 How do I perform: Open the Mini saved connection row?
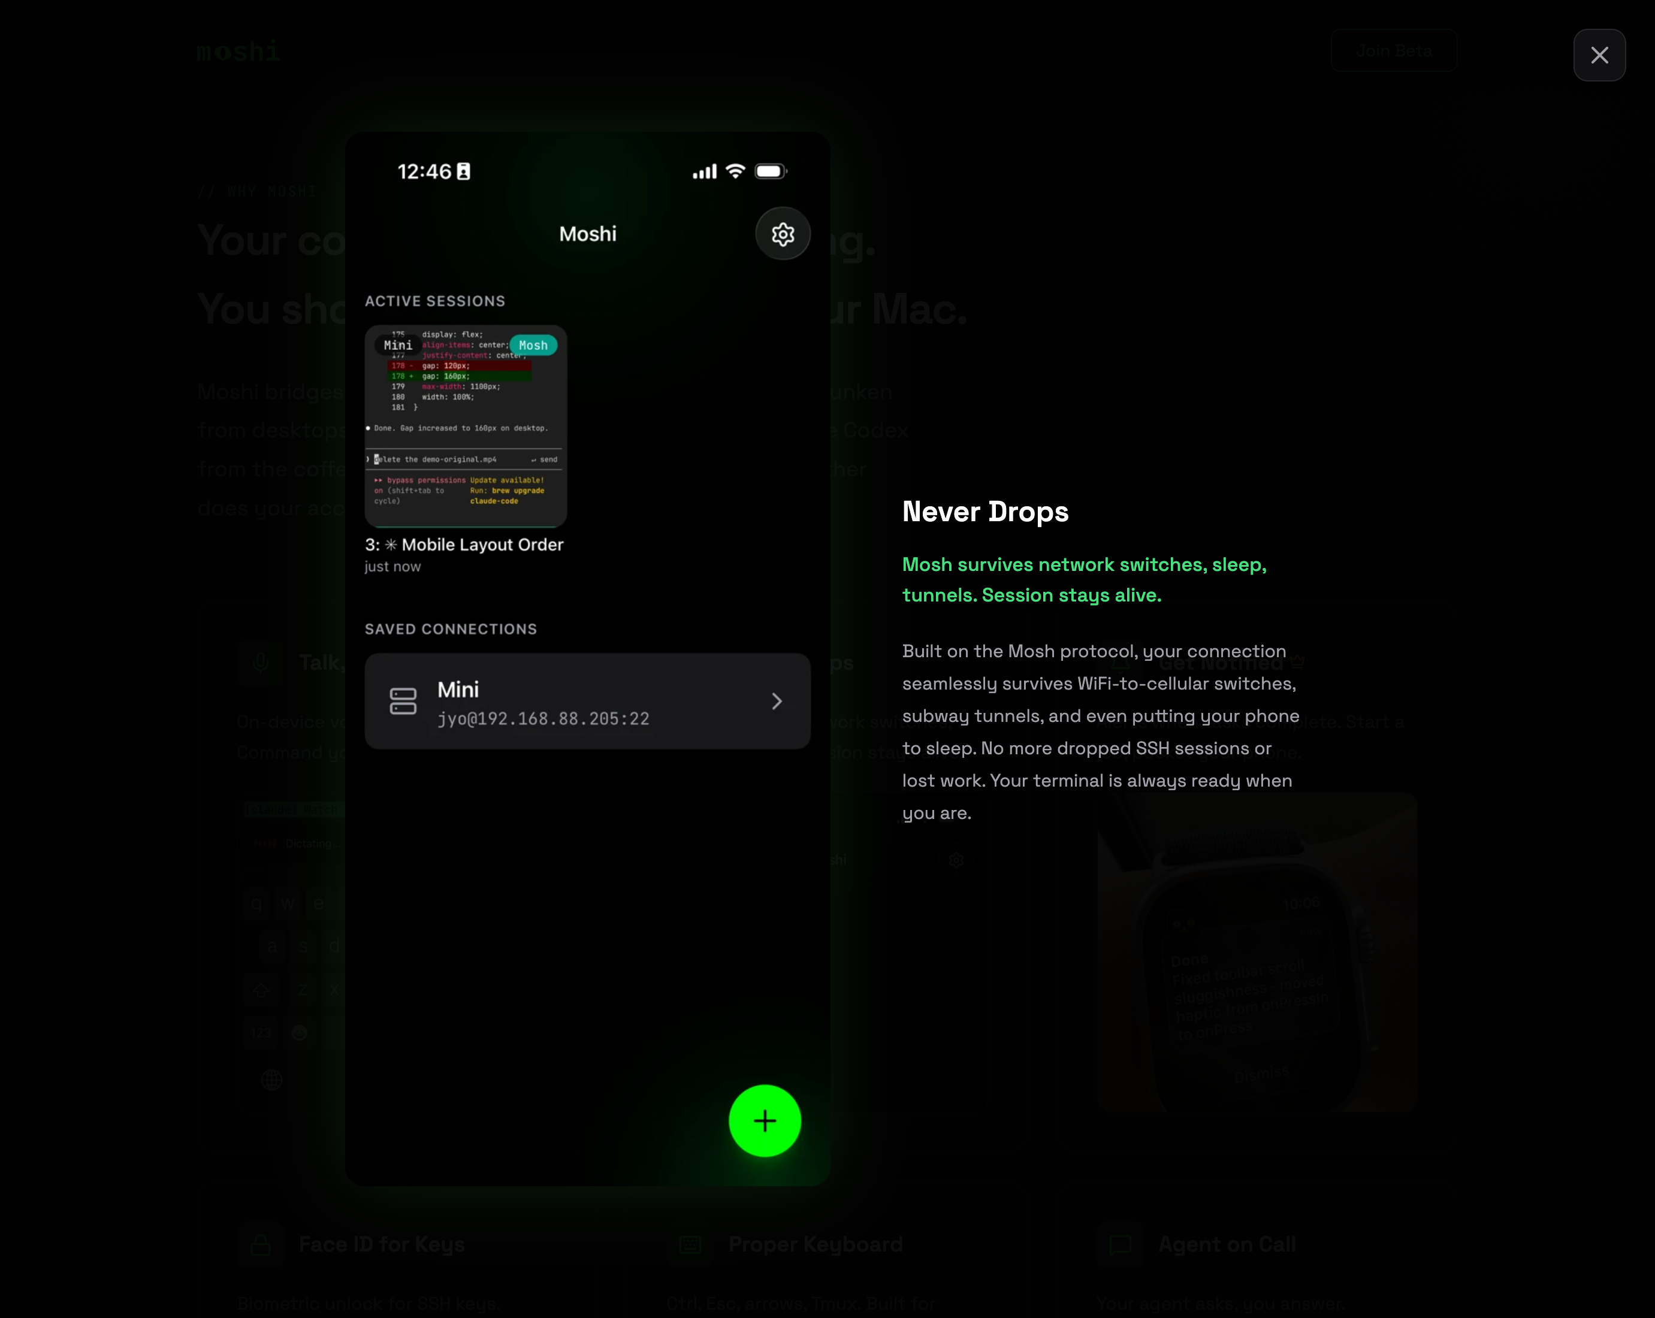pyautogui.click(x=587, y=701)
